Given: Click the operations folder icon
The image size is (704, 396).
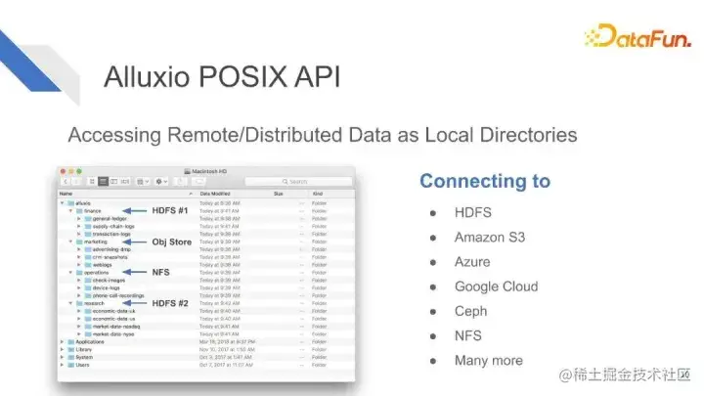Looking at the screenshot, I should [79, 273].
